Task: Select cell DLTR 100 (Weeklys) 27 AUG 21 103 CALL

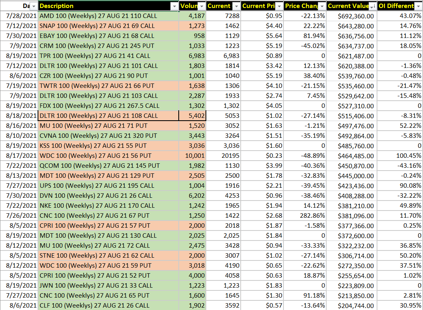Action: point(108,96)
